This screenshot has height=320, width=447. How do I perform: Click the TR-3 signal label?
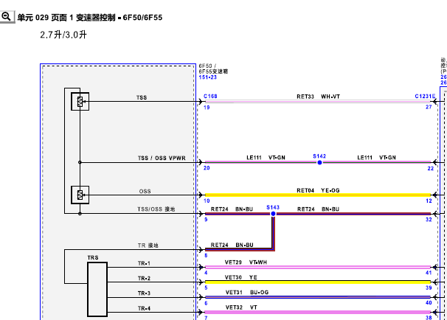pyautogui.click(x=144, y=293)
